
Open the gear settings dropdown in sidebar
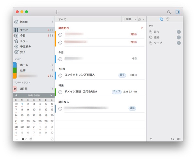point(24,139)
